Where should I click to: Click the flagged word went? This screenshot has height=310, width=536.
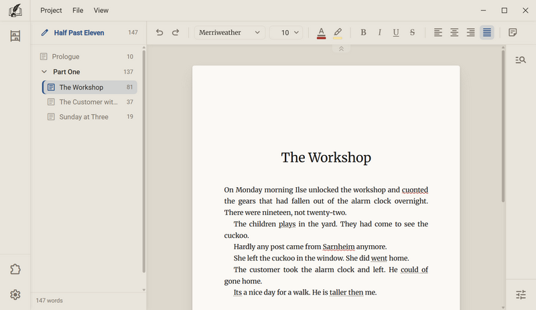click(379, 258)
